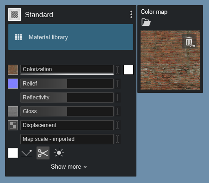Image resolution: width=209 pixels, height=183 pixels.
Task: Click the text-cursor icon next to Colorization
Action: 118,70
